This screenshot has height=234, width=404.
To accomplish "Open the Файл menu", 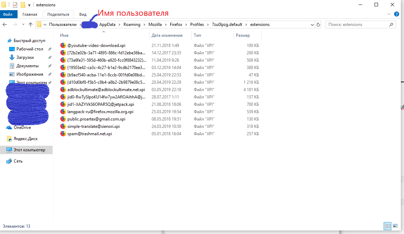I will (x=8, y=14).
